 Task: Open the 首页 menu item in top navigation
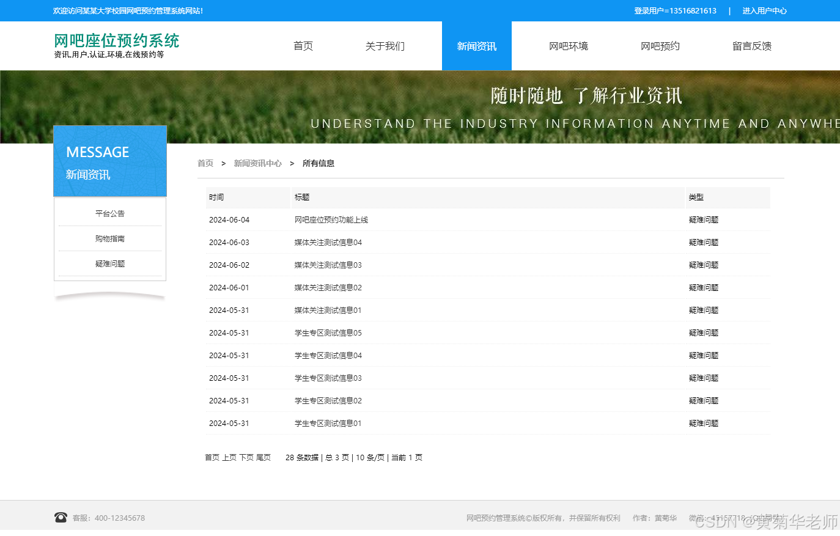[x=303, y=46]
